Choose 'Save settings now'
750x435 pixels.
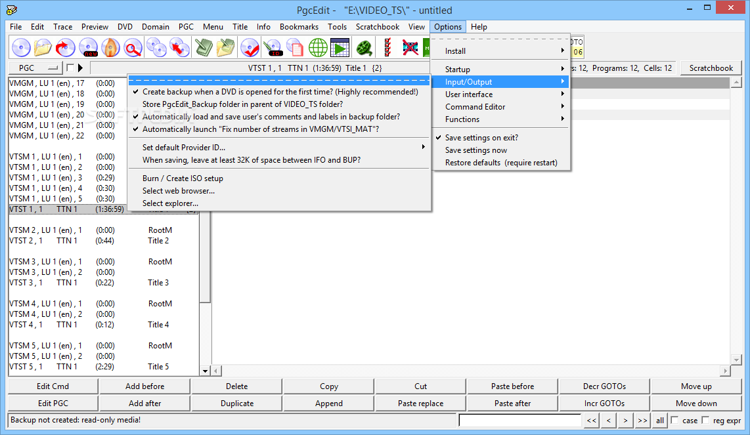pyautogui.click(x=501, y=150)
